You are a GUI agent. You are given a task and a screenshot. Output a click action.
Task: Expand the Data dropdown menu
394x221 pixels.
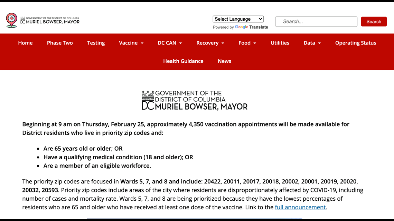(x=312, y=43)
